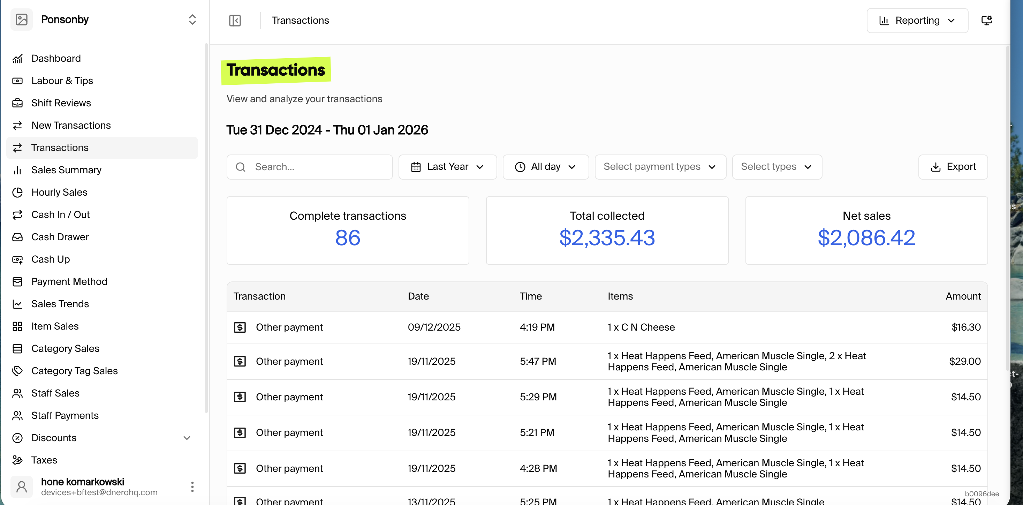Open the Reporting dropdown
The image size is (1023, 505).
point(917,20)
